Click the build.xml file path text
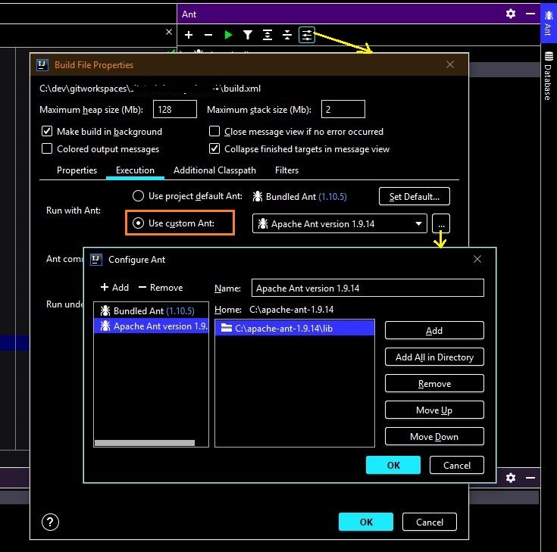The image size is (557, 552). 150,89
